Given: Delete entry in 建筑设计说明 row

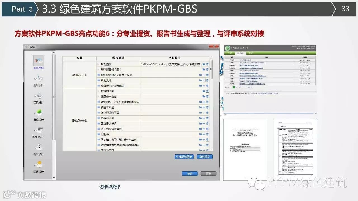Looking at the screenshot, I should pos(207,123).
